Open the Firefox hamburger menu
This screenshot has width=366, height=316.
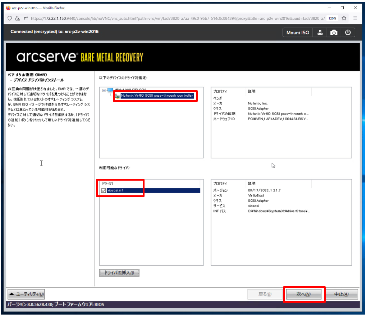355,18
